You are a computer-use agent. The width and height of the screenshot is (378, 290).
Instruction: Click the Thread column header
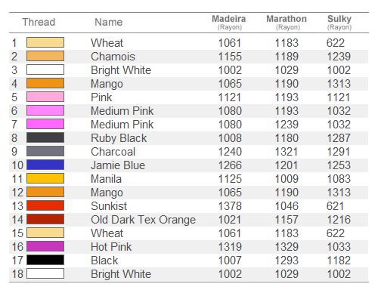pos(39,22)
